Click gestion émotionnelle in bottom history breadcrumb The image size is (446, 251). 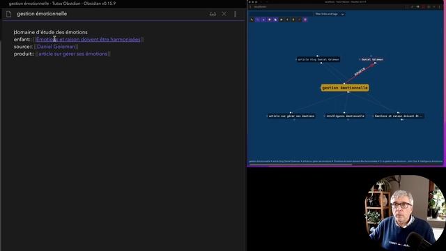(x=259, y=161)
